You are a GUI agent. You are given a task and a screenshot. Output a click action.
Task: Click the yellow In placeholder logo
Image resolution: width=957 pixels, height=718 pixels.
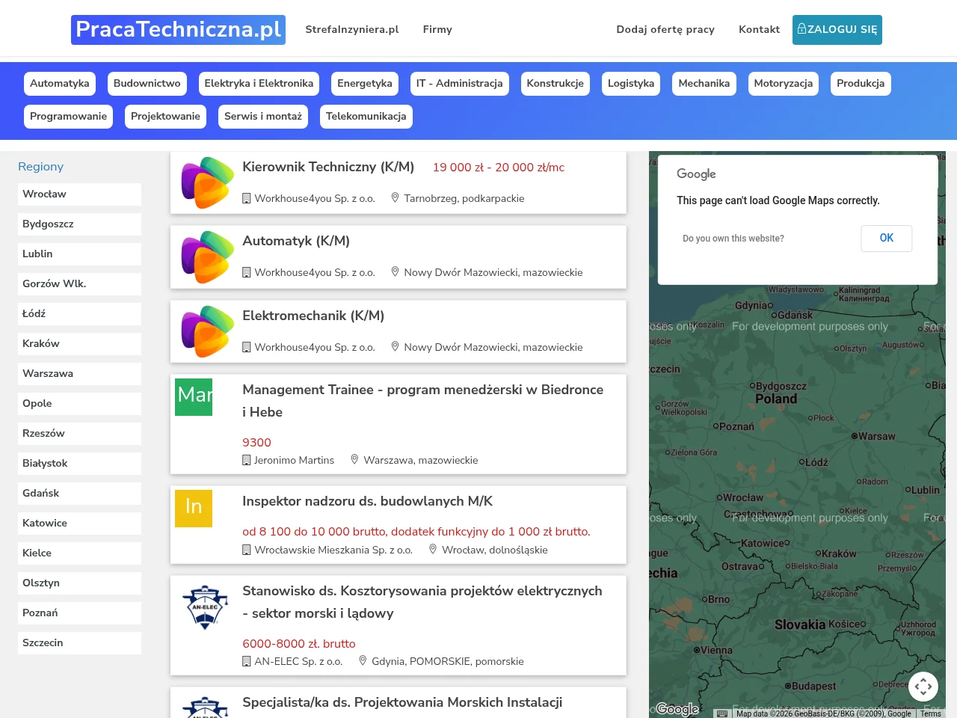tap(194, 509)
